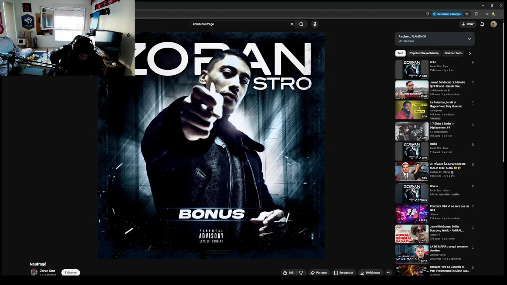This screenshot has height=285, width=507.
Task: Start voice search with the microphone icon
Action: coord(315,24)
